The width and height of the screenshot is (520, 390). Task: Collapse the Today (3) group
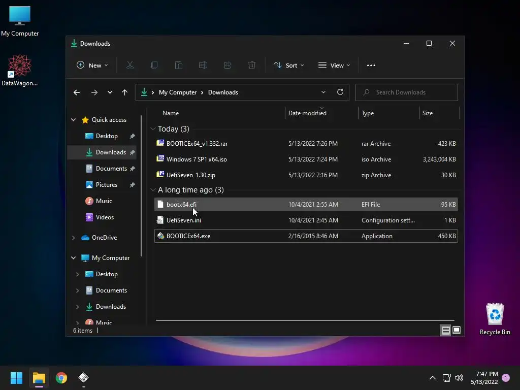[153, 128]
